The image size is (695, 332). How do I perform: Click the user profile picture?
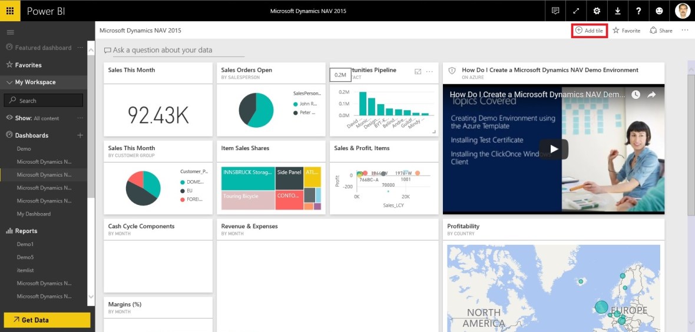tap(682, 11)
